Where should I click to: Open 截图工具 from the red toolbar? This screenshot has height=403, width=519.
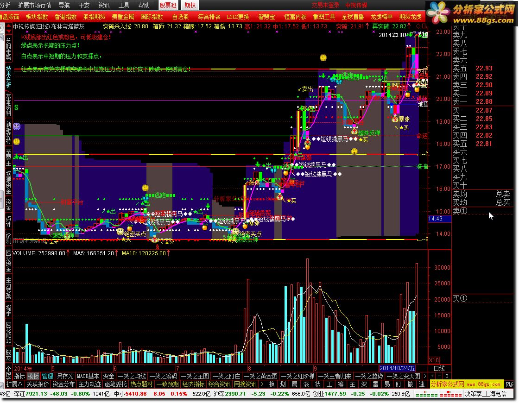point(324,17)
